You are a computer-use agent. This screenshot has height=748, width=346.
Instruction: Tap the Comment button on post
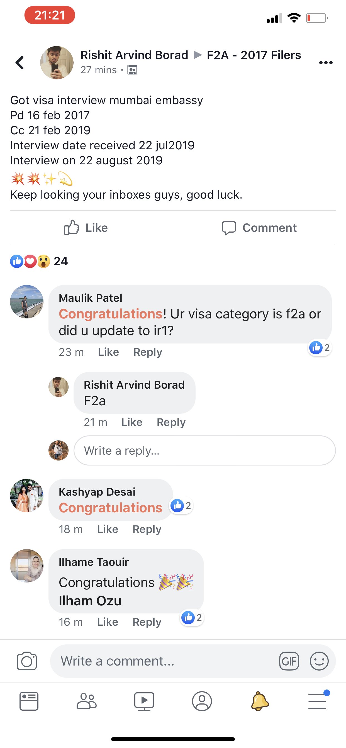pos(259,228)
